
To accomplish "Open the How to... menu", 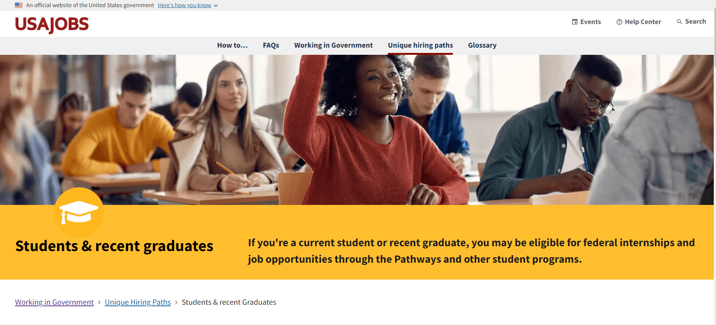I will click(232, 45).
